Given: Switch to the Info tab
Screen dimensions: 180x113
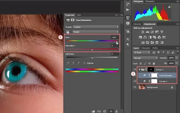Looking at the screenshot, I should pos(79,15).
